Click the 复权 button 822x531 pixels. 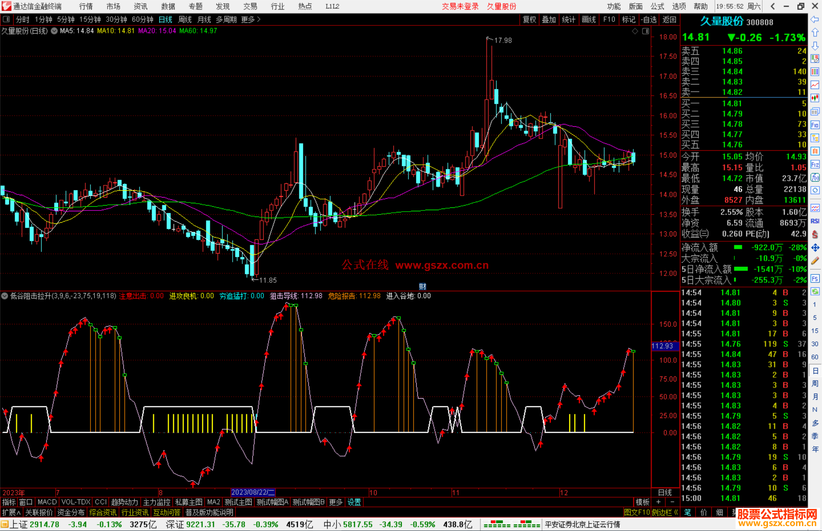[x=529, y=19]
